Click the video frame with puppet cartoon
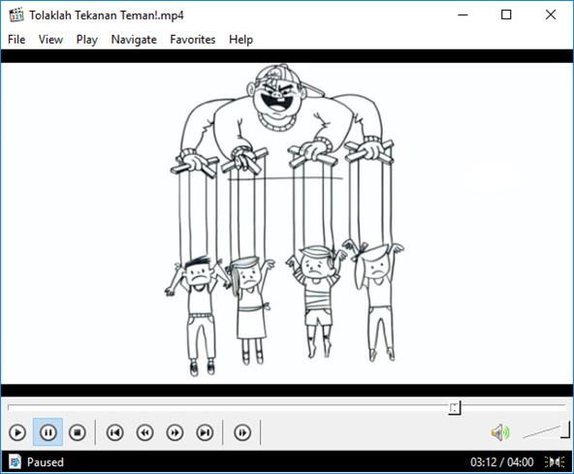The image size is (574, 474). tap(287, 223)
